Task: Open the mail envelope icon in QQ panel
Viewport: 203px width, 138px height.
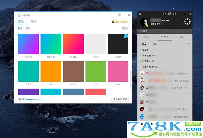Action: click(x=175, y=14)
